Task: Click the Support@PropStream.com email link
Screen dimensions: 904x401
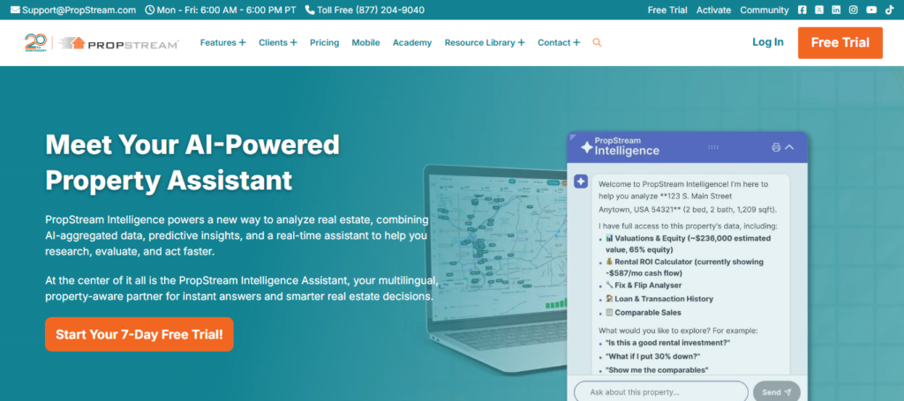Action: [x=79, y=10]
